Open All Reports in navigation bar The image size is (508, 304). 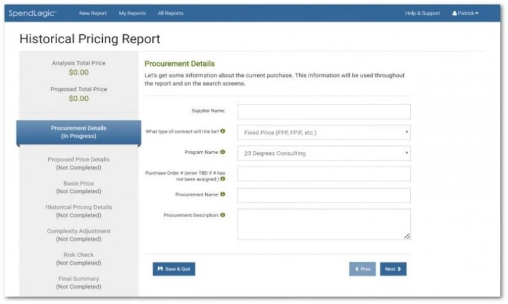point(170,13)
